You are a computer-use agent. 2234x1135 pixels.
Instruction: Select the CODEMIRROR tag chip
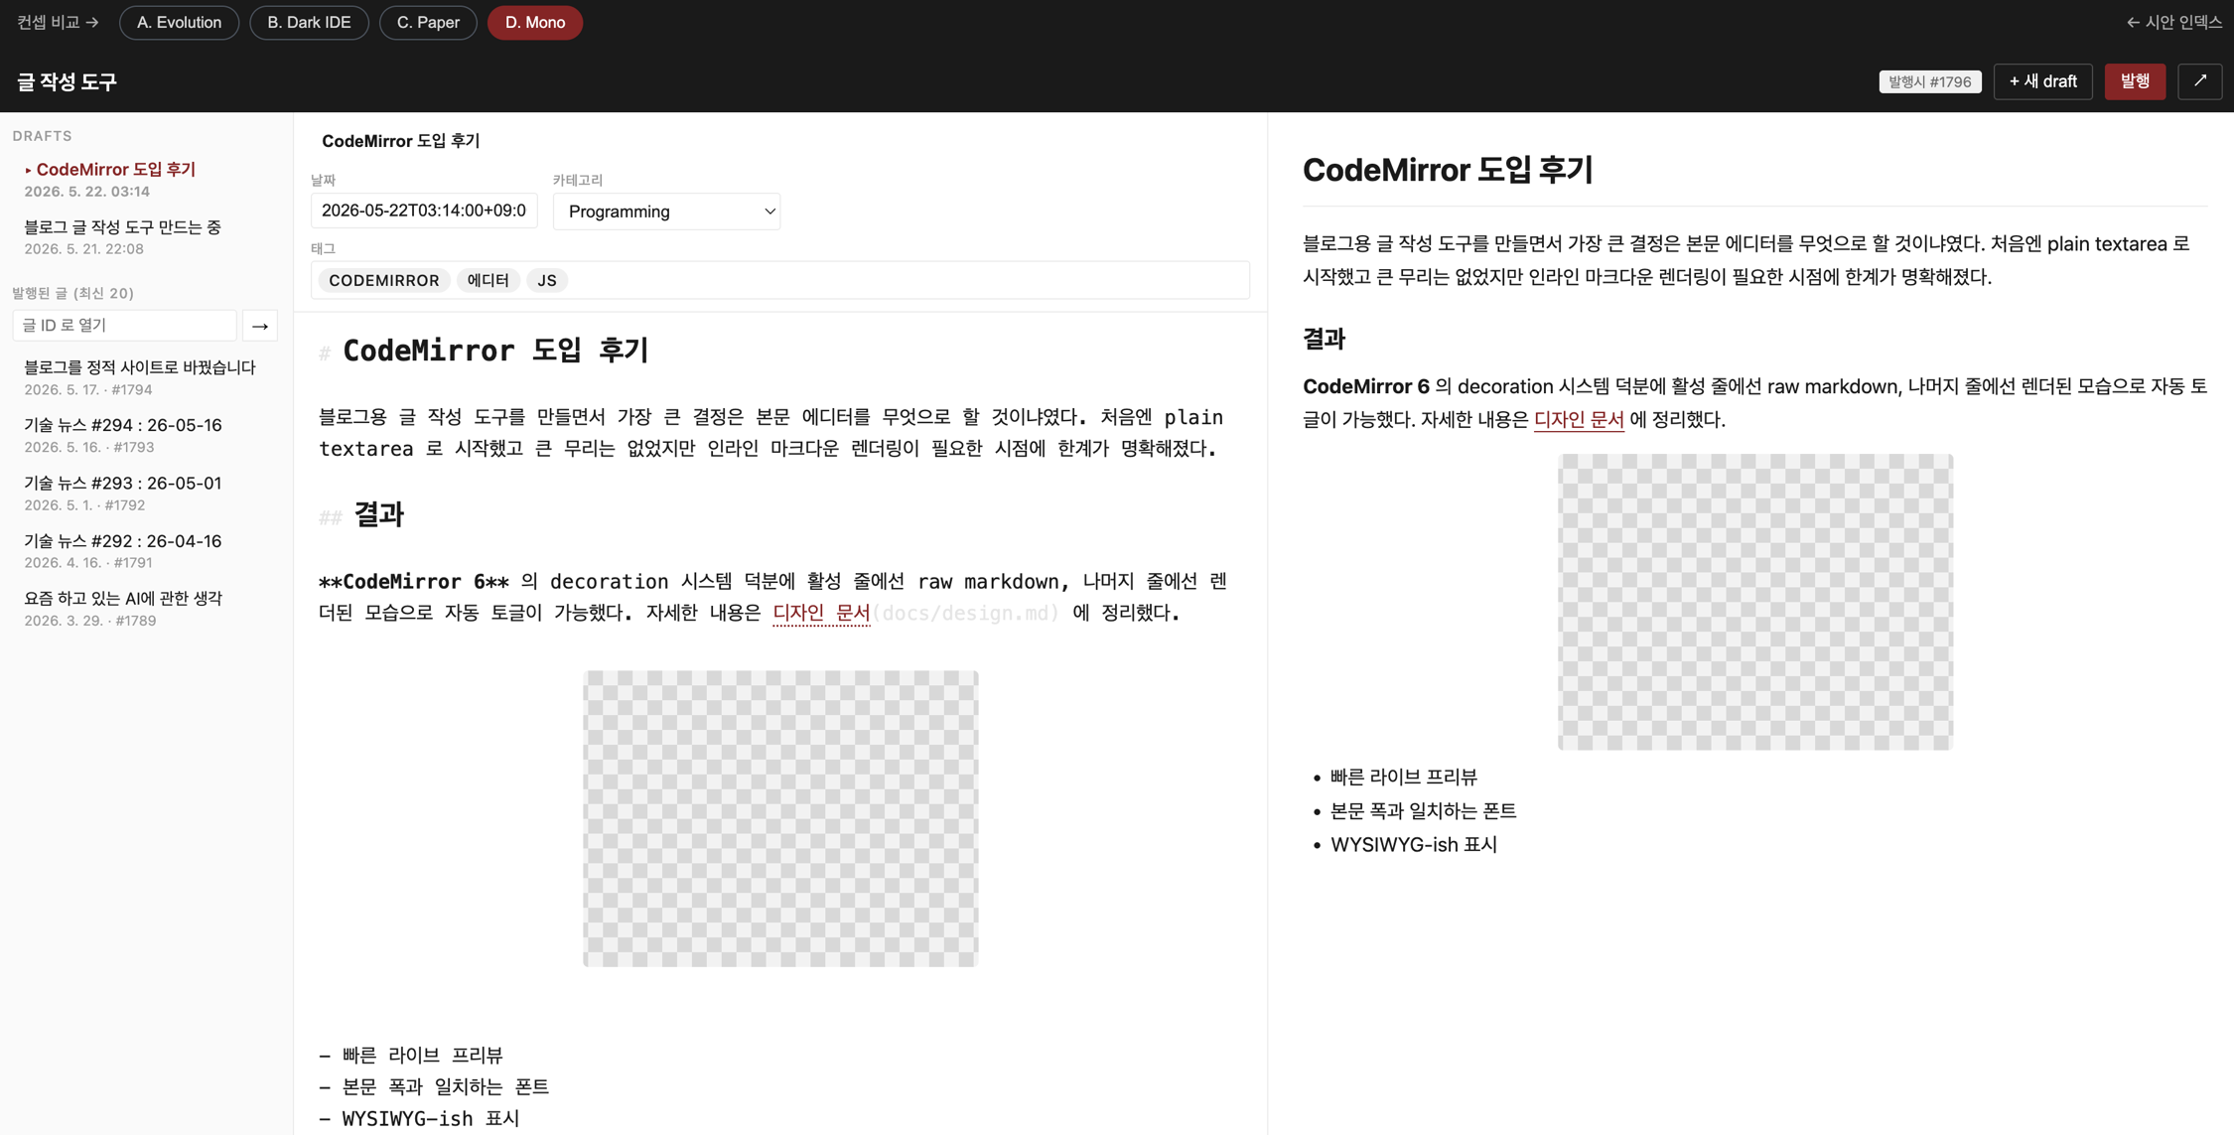click(383, 281)
